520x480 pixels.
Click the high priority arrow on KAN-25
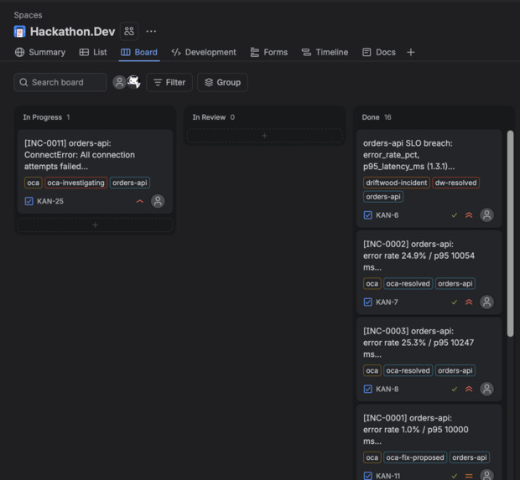click(x=140, y=201)
